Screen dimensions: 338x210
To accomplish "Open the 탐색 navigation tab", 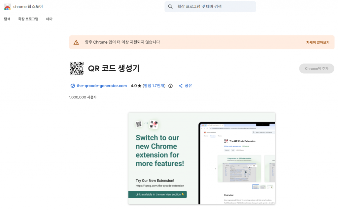I will pos(7,19).
